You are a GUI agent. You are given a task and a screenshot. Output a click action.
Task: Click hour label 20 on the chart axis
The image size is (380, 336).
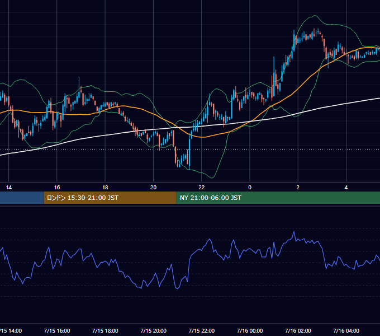[154, 188]
